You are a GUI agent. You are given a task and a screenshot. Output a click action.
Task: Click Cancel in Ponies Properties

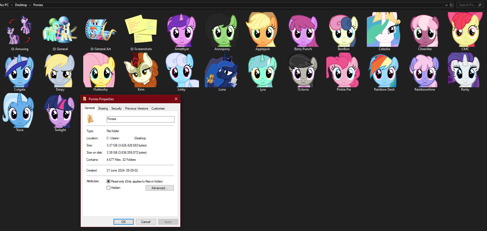point(146,222)
